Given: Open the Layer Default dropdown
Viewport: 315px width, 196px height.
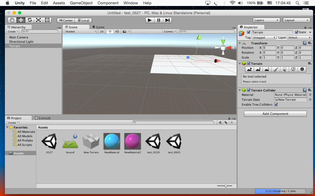Looking at the screenshot, I should pyautogui.click(x=299, y=37).
